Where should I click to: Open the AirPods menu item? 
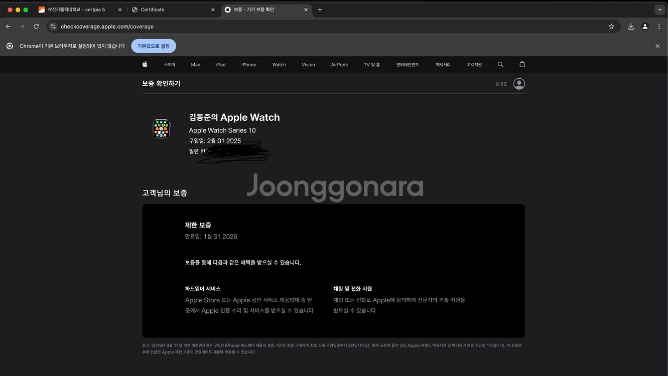pyautogui.click(x=339, y=65)
